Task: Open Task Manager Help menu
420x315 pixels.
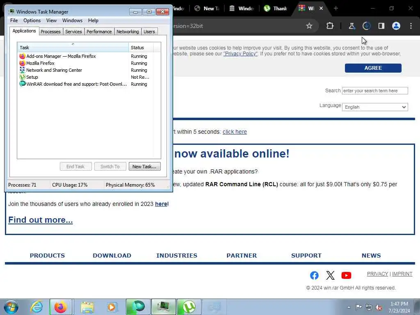Action: click(x=93, y=21)
